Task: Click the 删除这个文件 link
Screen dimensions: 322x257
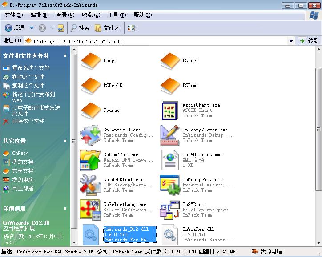Action: [x=28, y=121]
